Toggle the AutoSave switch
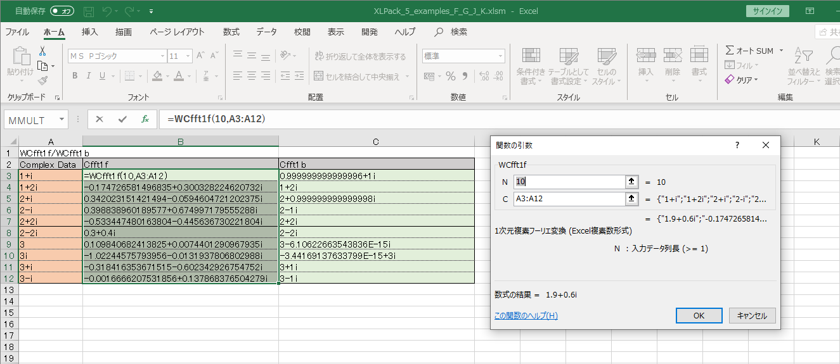 pyautogui.click(x=62, y=11)
